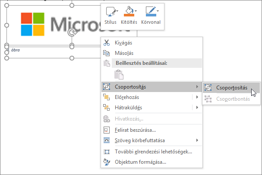
Task: Click the Hivatkozás globe link icon
Action: tap(107, 119)
